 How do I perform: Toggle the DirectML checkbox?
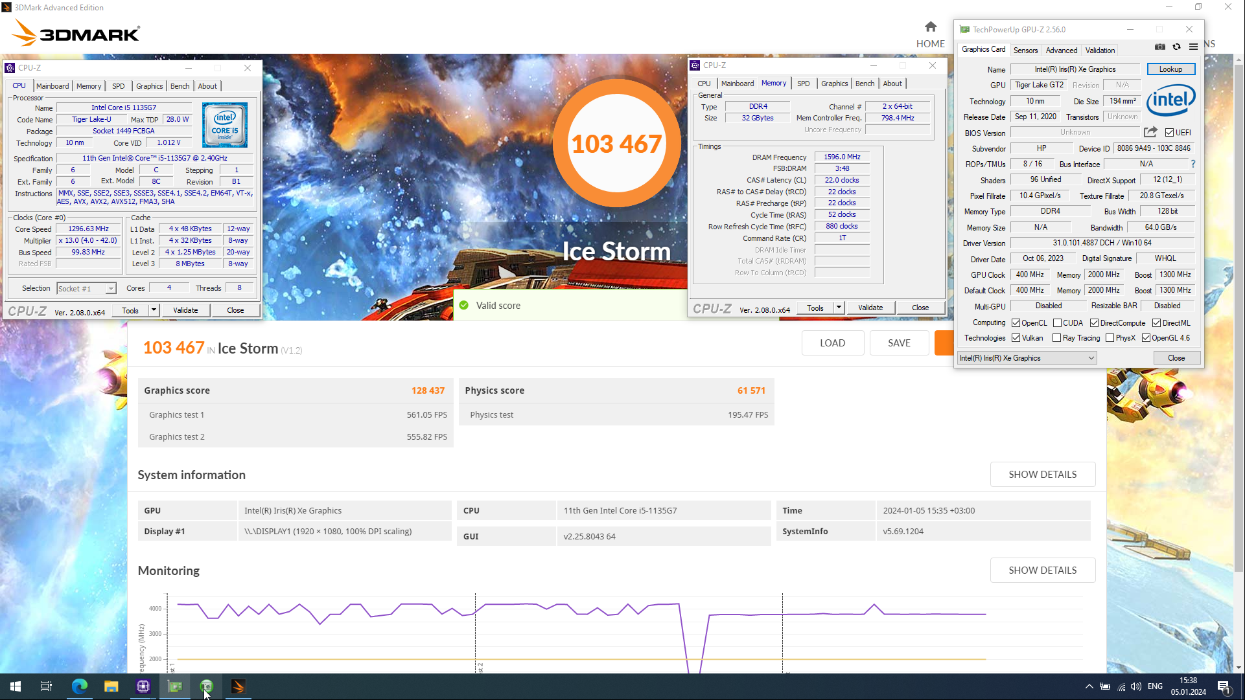click(1156, 323)
